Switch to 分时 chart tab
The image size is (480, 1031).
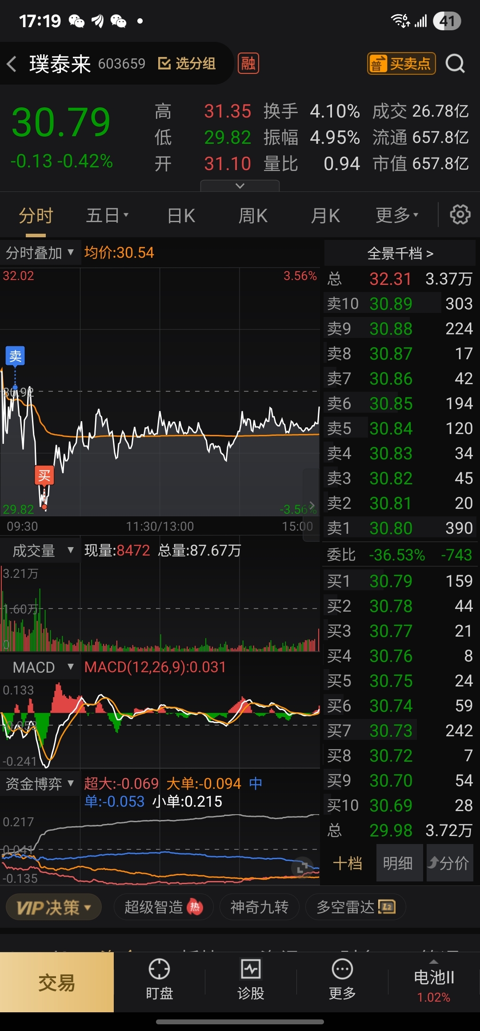click(36, 215)
